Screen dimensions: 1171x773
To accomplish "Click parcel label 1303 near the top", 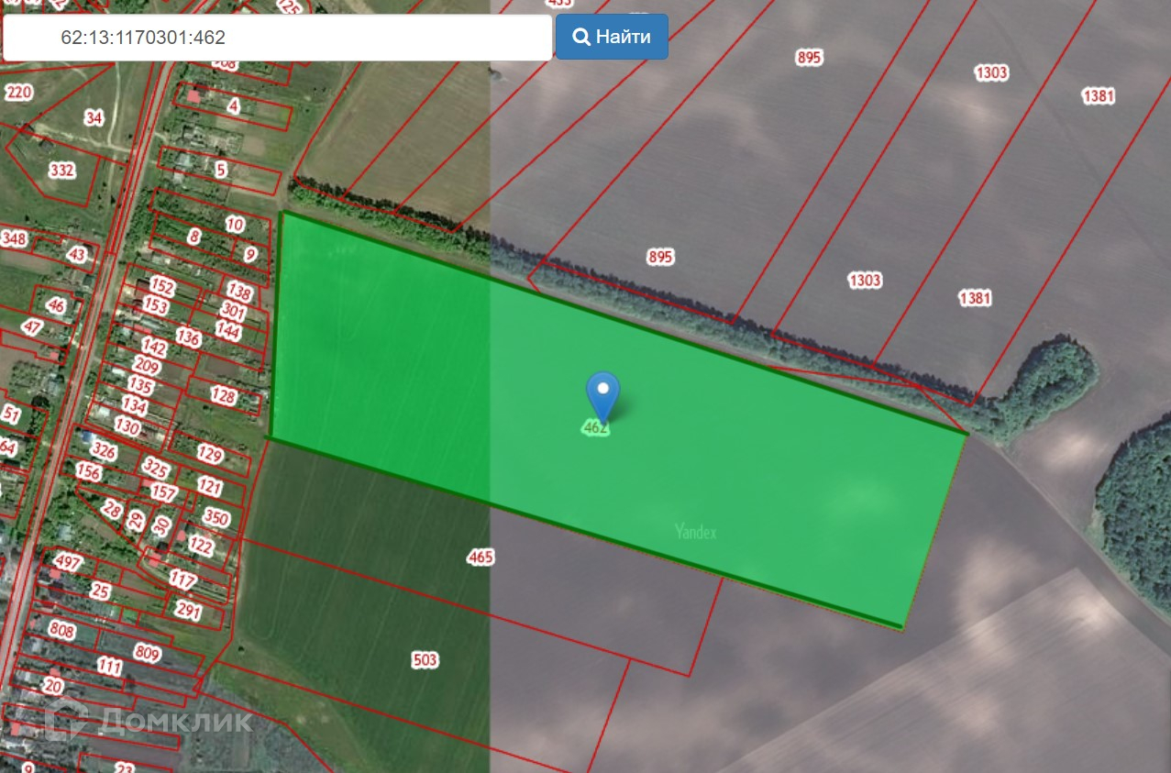I will (991, 73).
